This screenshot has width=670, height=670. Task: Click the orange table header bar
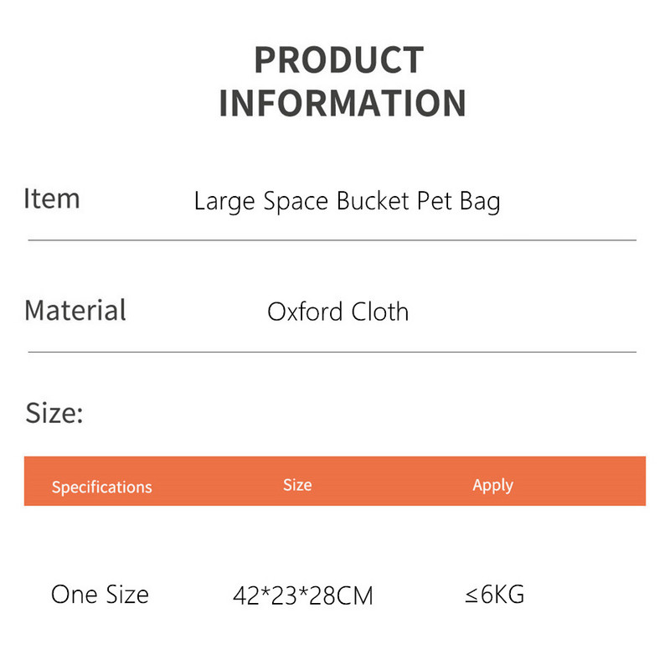click(385, 481)
